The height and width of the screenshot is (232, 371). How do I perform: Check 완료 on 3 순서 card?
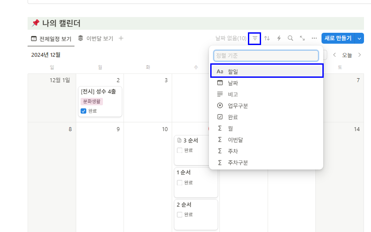tap(180, 150)
